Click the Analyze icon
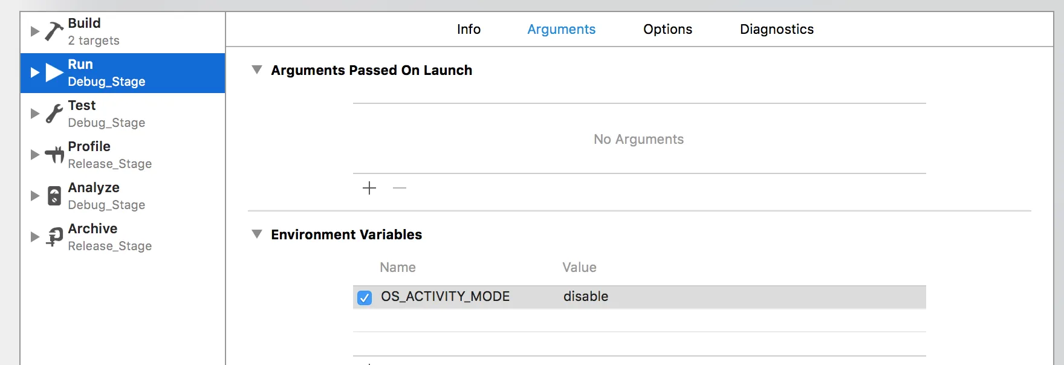This screenshot has height=365, width=1064. coord(54,196)
